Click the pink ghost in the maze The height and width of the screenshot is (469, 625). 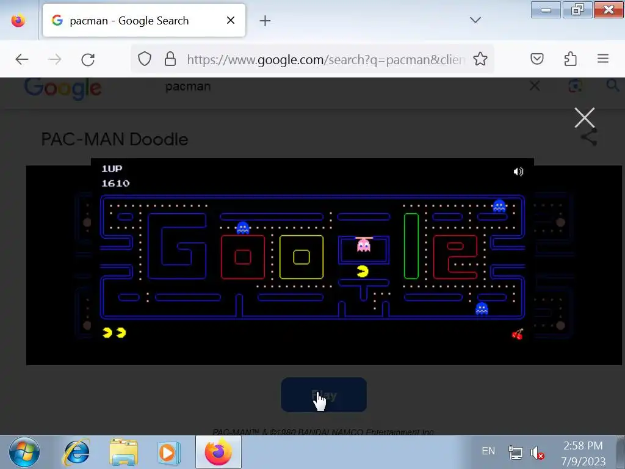point(364,245)
